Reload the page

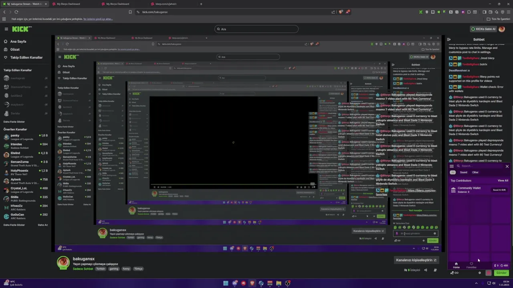(x=16, y=12)
